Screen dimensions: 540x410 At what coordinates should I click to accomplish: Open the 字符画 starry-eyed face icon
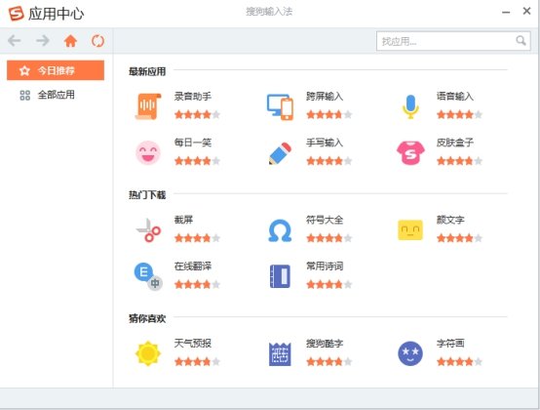pos(410,353)
